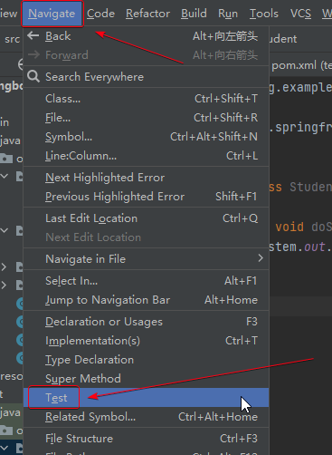Open File Structure entry
The image size is (332, 455).
tap(147, 439)
